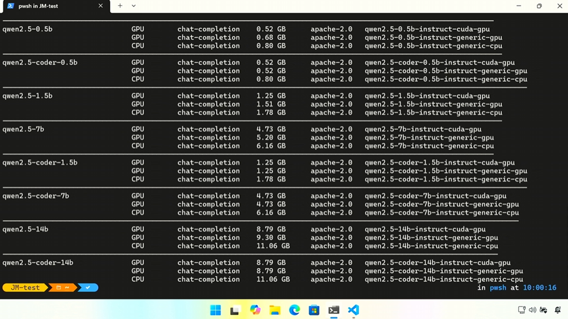
Task: Click the qwen2.5-coder-14b alias
Action: pos(38,262)
